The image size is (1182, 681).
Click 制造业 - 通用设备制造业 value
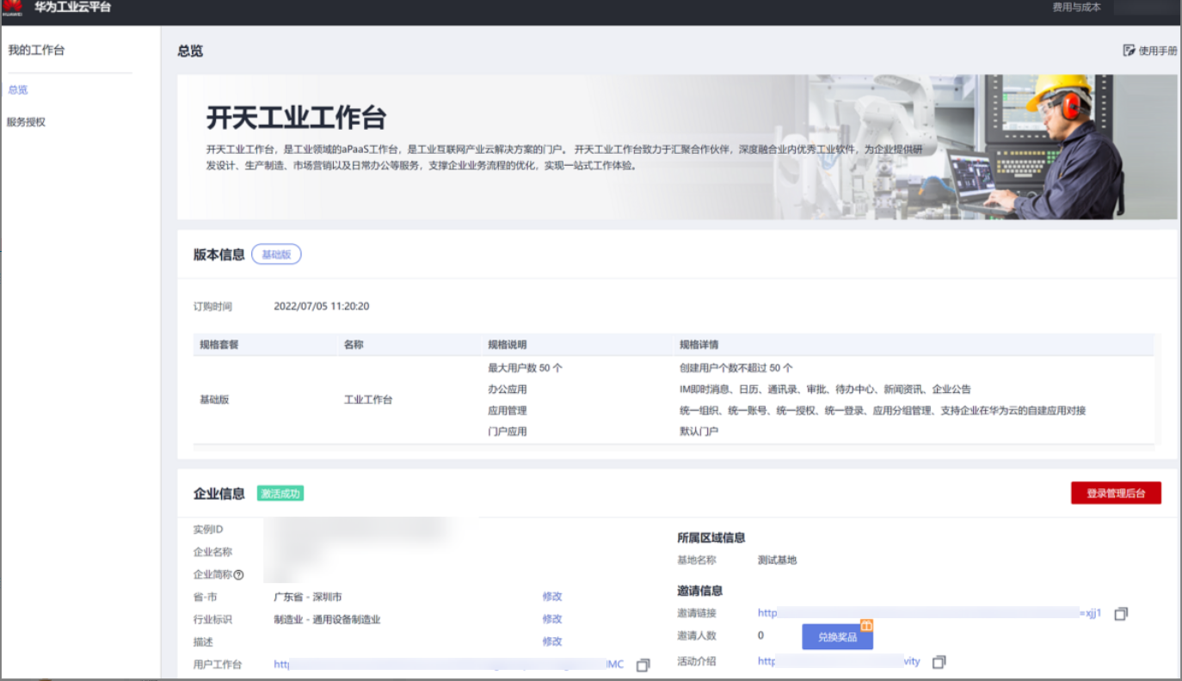pyautogui.click(x=327, y=619)
